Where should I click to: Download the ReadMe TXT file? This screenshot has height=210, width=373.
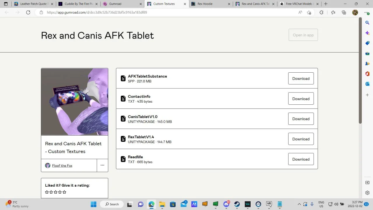301,159
